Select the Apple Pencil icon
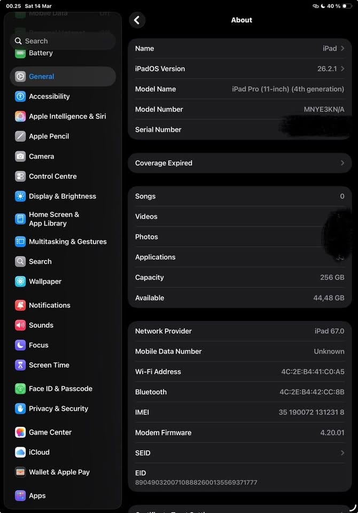 [x=20, y=136]
